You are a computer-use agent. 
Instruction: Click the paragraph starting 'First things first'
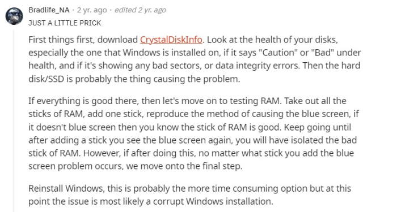click(195, 59)
